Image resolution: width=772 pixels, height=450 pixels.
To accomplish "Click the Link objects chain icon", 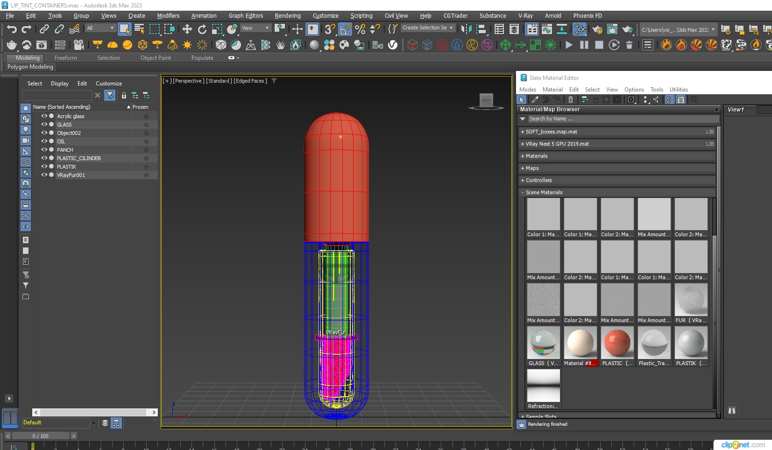I will click(44, 29).
